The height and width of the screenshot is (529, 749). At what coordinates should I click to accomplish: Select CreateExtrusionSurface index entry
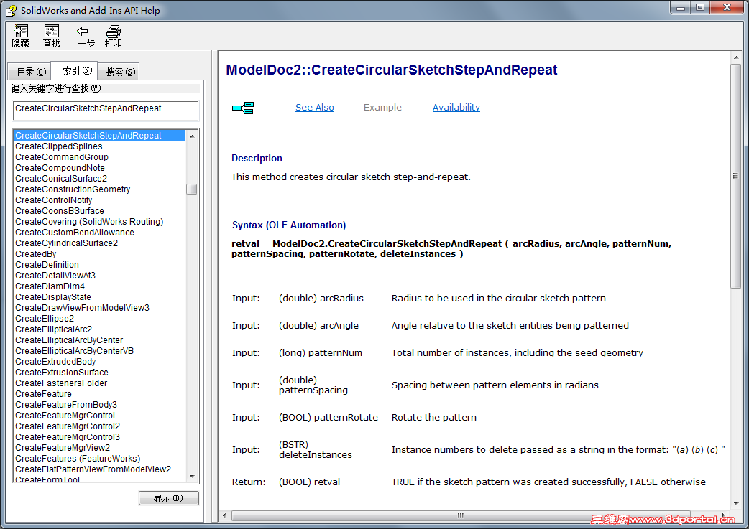pos(62,373)
